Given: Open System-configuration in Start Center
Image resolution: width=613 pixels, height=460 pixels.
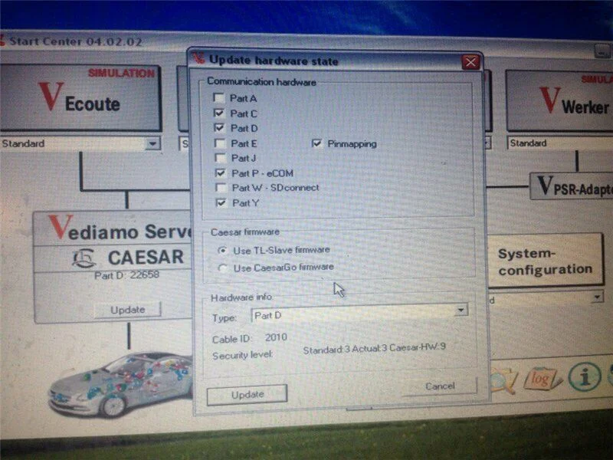Looking at the screenshot, I should coord(545,261).
